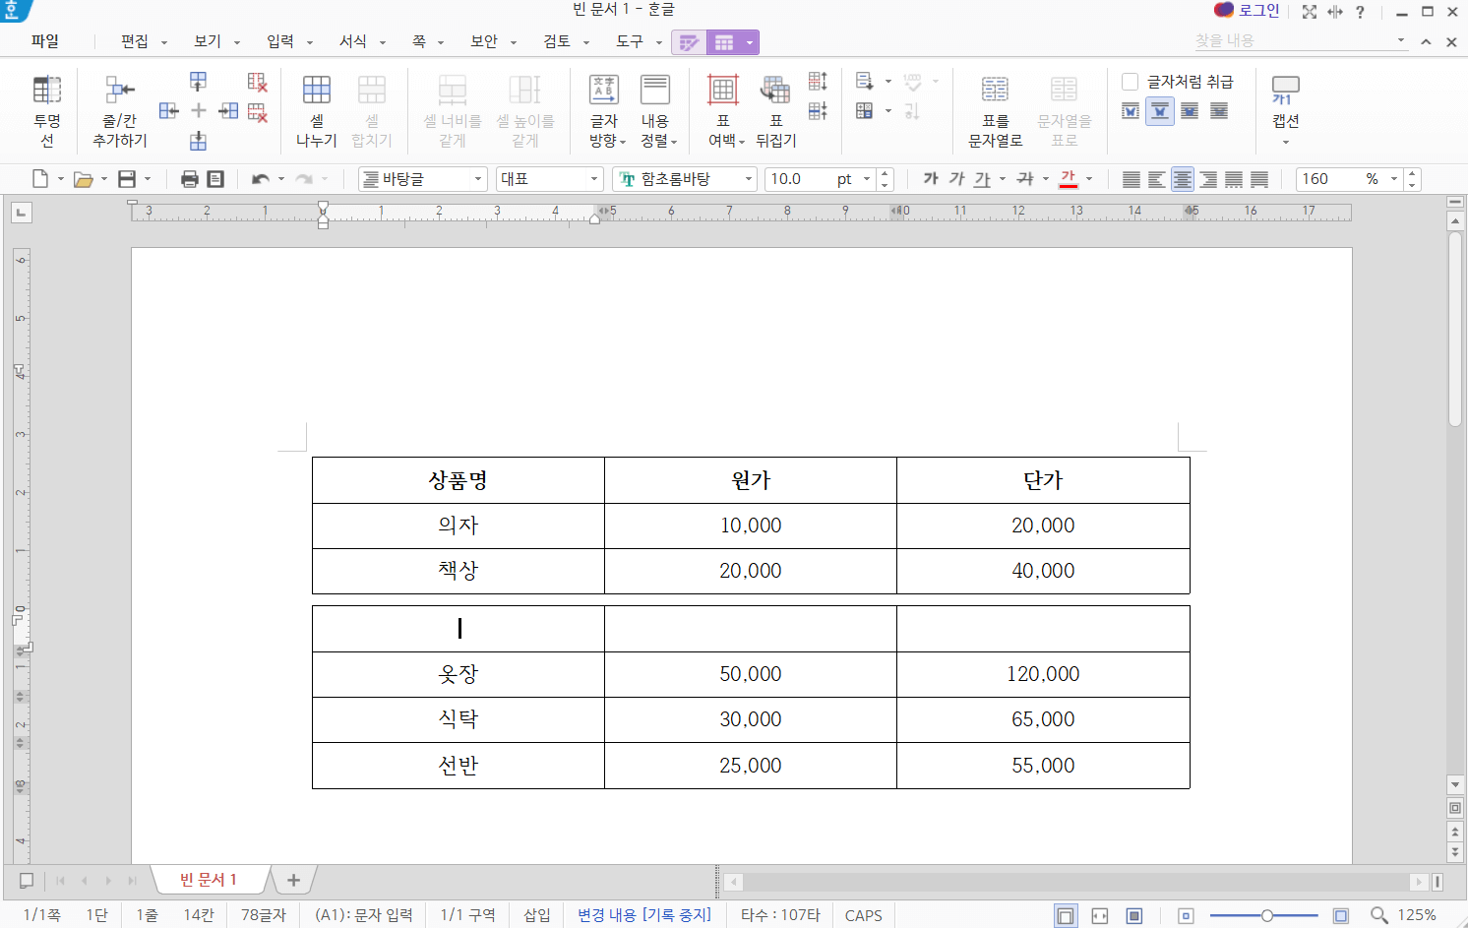Open the 함초롬바탕 font dropdown
1468x928 pixels.
pyautogui.click(x=749, y=179)
